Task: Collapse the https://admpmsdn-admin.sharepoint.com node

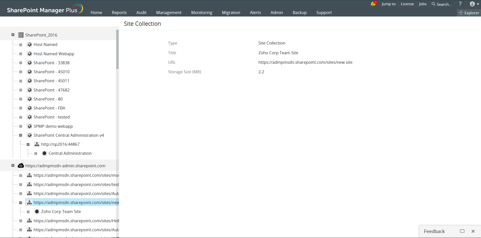Action: pyautogui.click(x=13, y=165)
